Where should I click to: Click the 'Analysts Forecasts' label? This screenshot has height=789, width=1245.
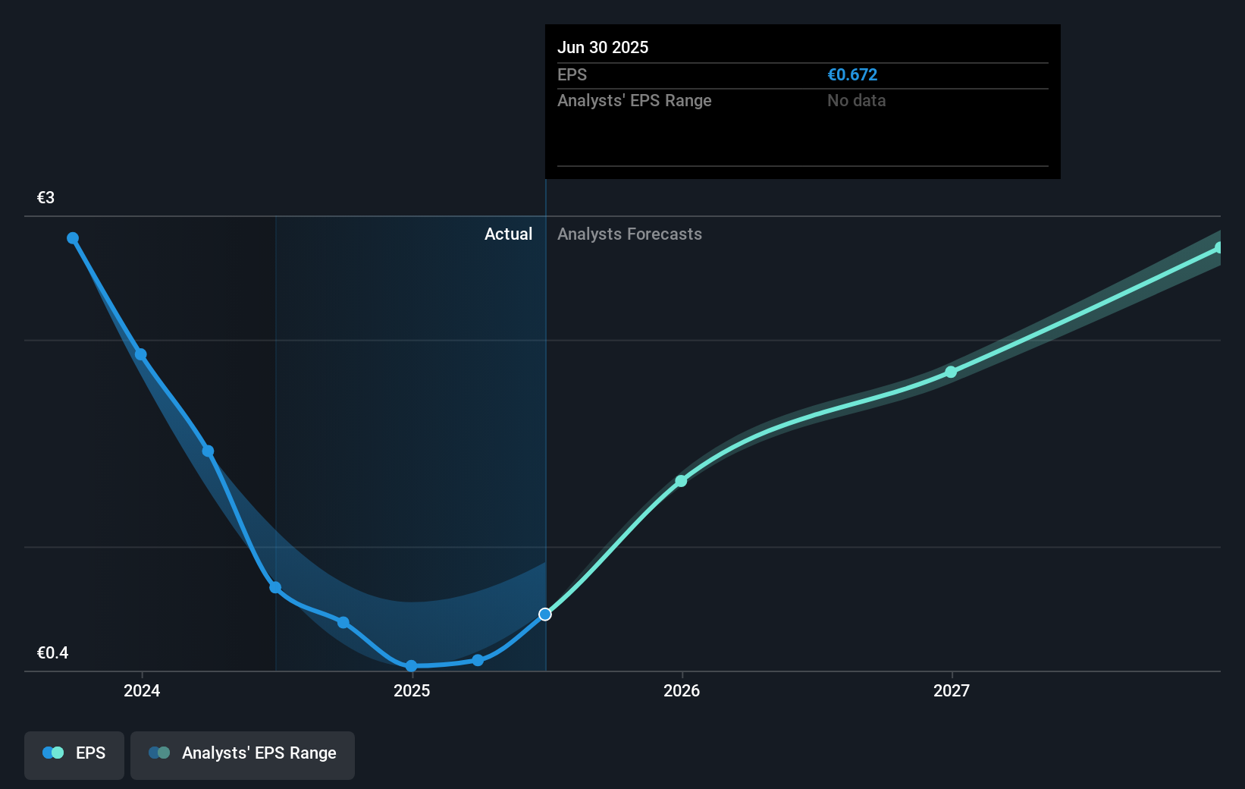630,234
